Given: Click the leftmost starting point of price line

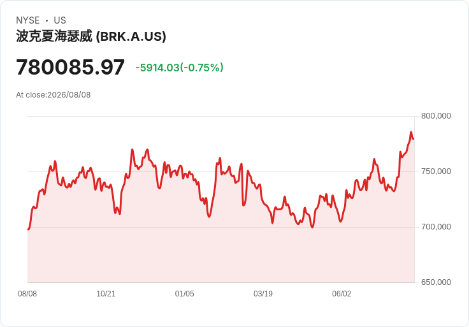Looking at the screenshot, I should (x=29, y=229).
